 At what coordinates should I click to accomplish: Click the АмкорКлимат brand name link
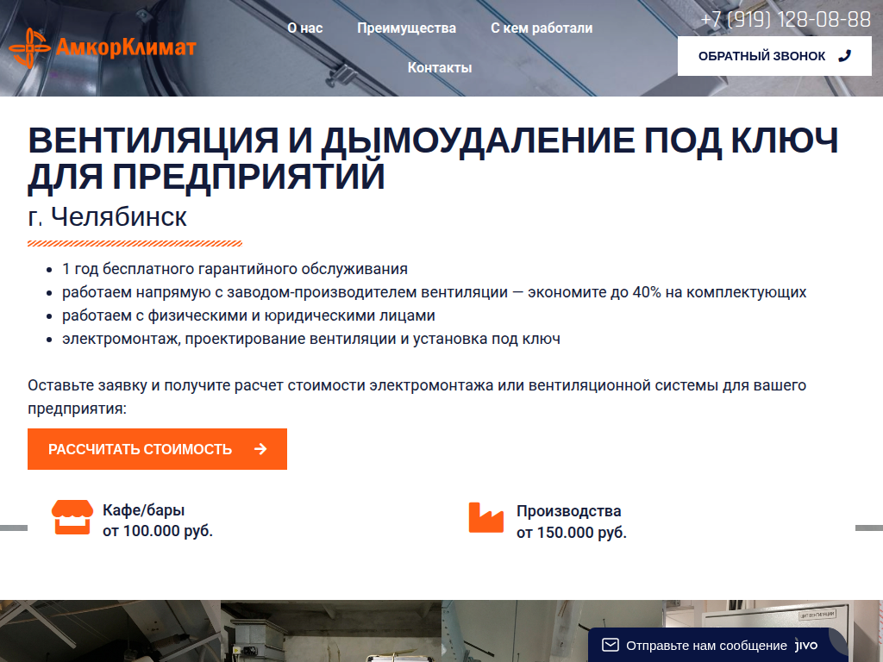point(128,47)
